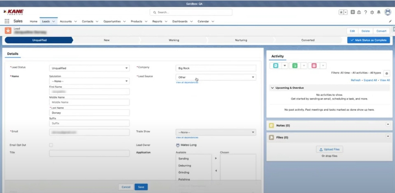This screenshot has height=193, width=395.
Task: Open Global Actions plus icon
Action: 353,12
